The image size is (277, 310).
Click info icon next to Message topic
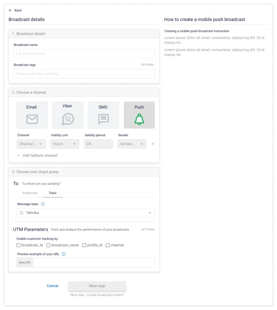[43, 204]
